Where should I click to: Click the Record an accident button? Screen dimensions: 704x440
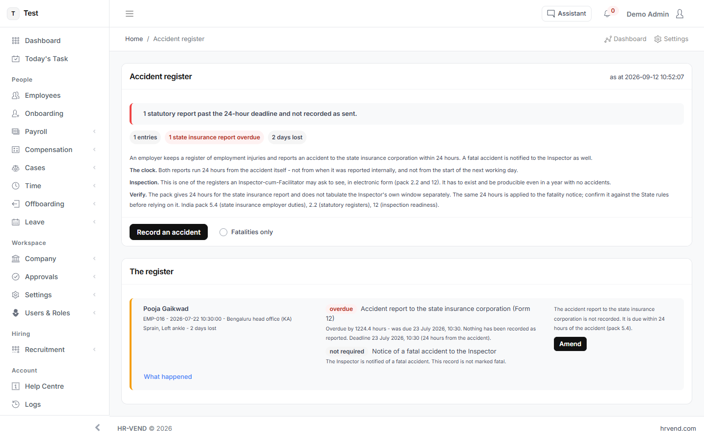169,232
